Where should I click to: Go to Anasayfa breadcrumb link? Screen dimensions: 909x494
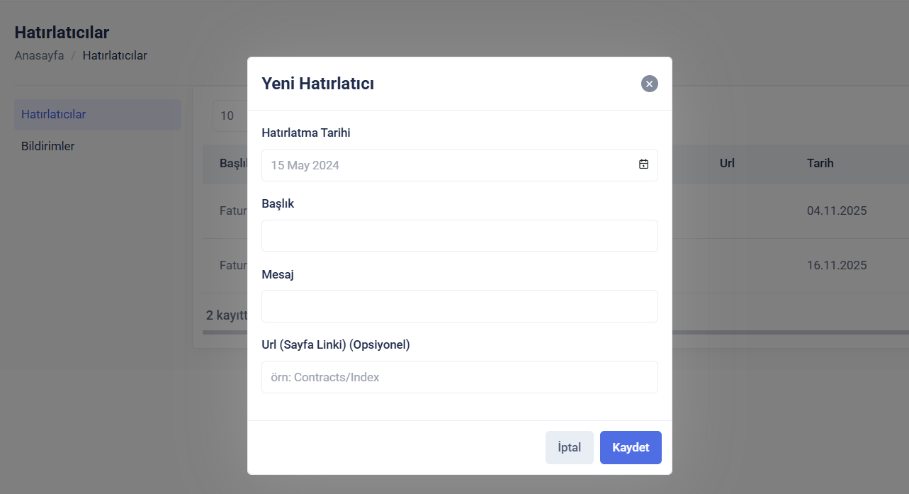pos(39,55)
